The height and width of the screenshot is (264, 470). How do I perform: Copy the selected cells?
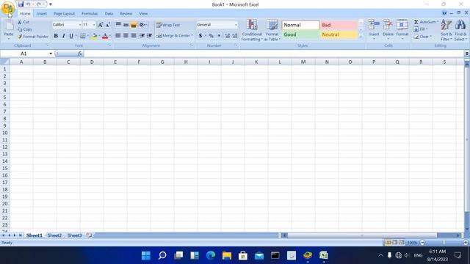25,29
